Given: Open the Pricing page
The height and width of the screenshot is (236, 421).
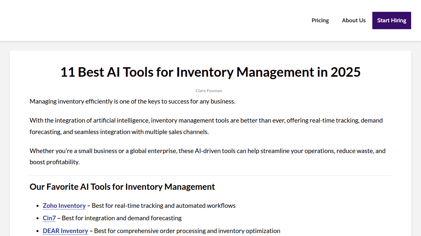Looking at the screenshot, I should click(x=320, y=20).
